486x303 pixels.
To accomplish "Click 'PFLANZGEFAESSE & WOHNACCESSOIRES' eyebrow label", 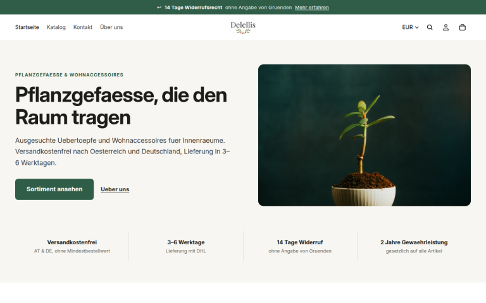I will tap(69, 75).
